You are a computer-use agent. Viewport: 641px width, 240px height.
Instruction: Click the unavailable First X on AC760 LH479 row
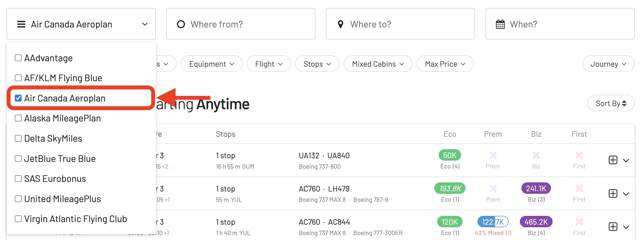click(579, 188)
